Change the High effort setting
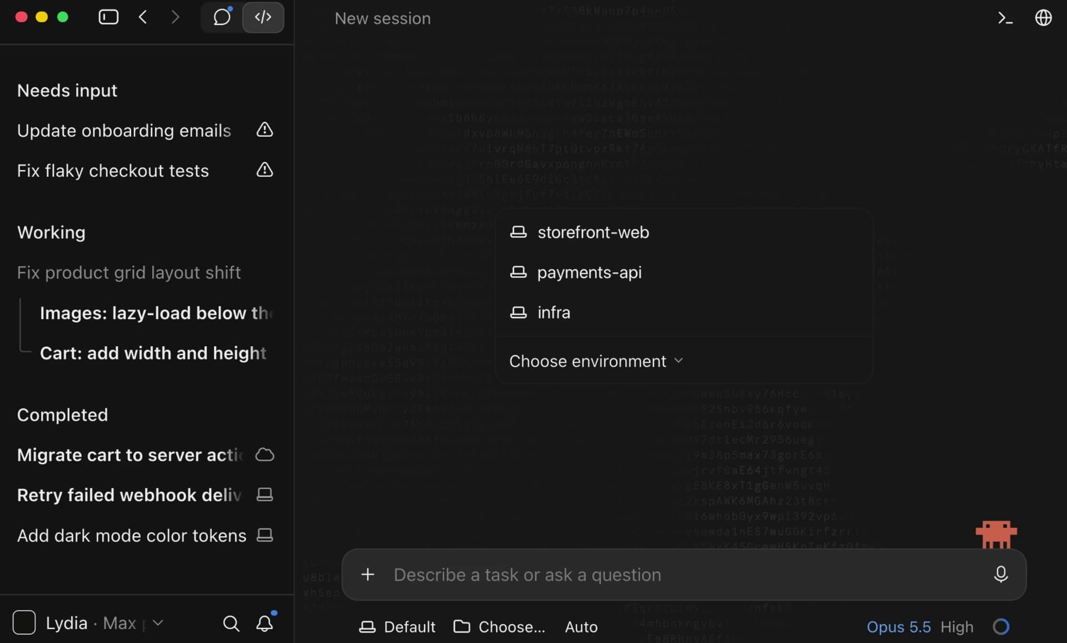The height and width of the screenshot is (643, 1067). pyautogui.click(x=957, y=627)
